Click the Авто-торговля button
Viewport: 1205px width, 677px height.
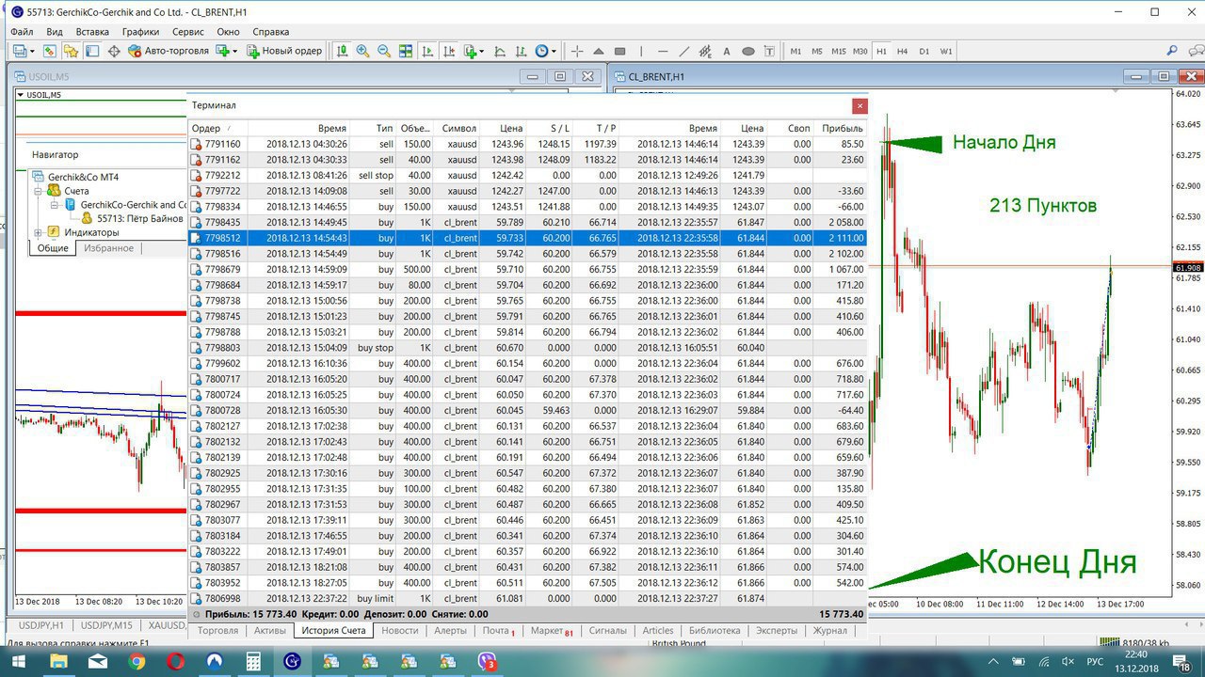[x=169, y=51]
